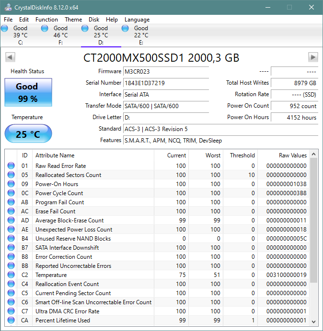Click status orb for Ultra DMA CRC Error Rate
This screenshot has height=331, width=323.
point(11,311)
